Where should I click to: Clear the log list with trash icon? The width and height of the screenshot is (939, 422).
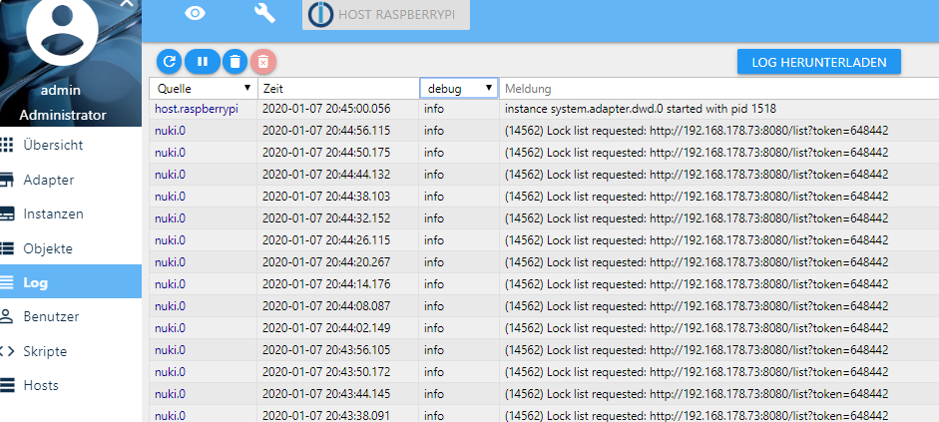[x=235, y=61]
